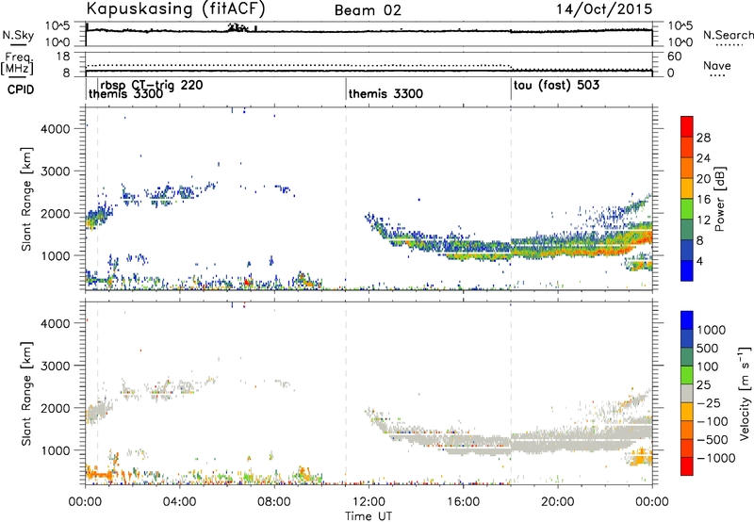Click the "12:00" time axis tick
754x522 pixels.
[x=369, y=502]
